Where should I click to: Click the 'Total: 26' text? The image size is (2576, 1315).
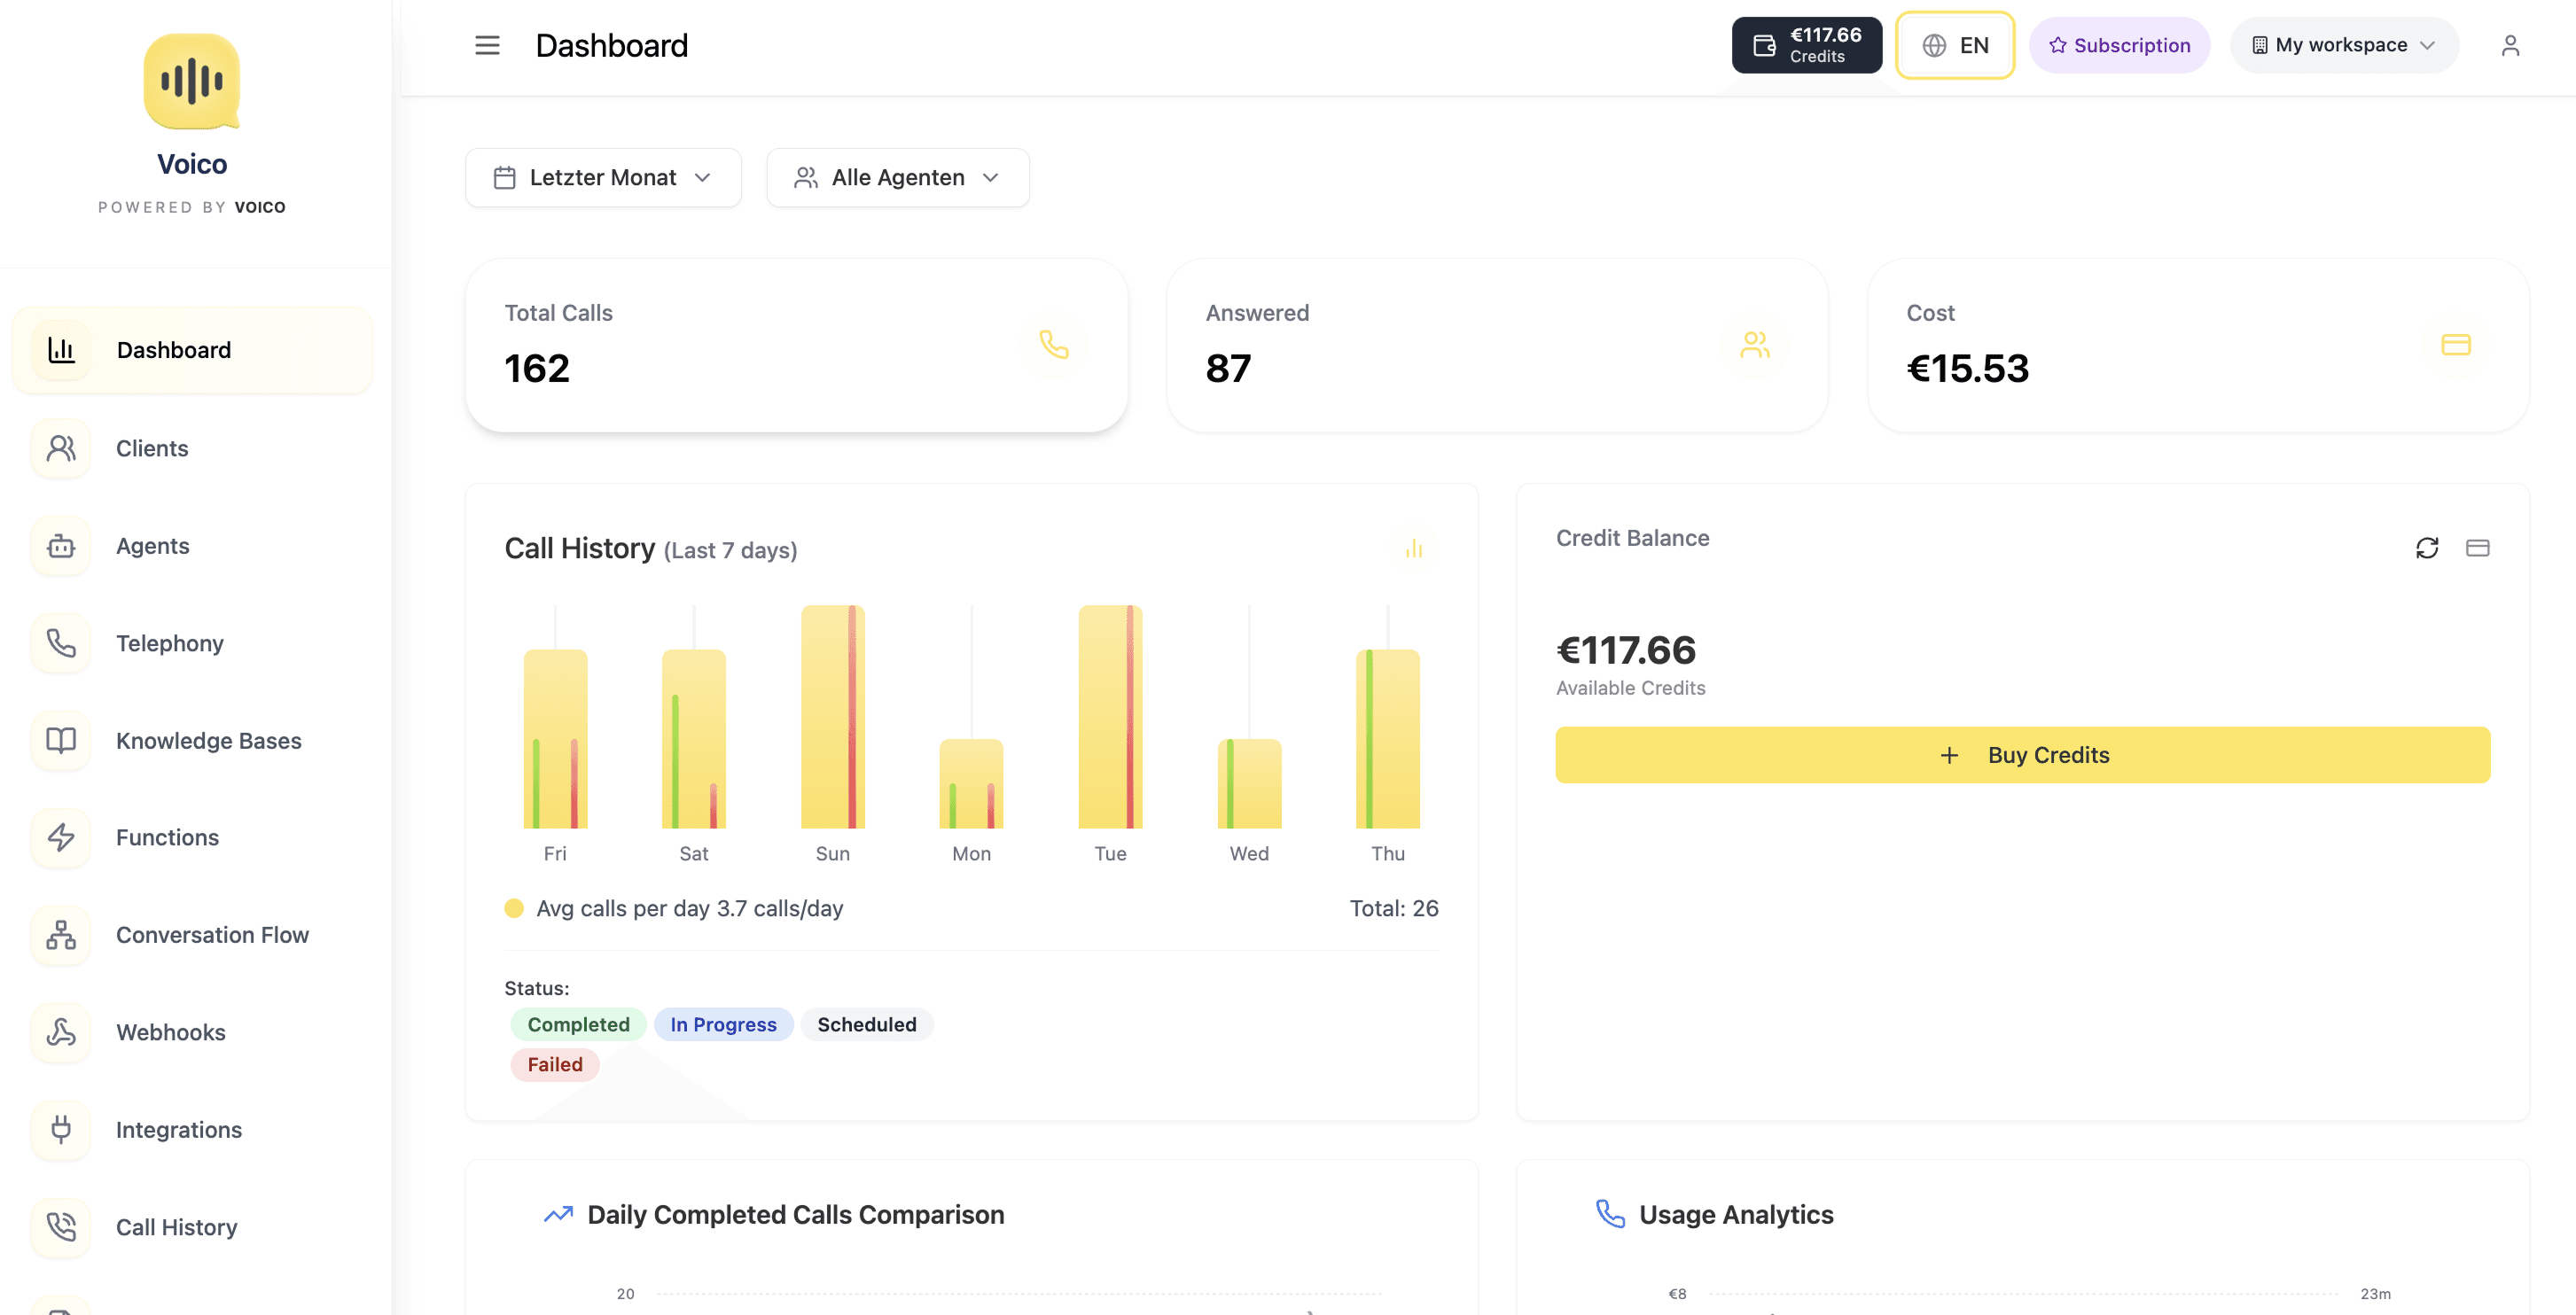pos(1394,908)
